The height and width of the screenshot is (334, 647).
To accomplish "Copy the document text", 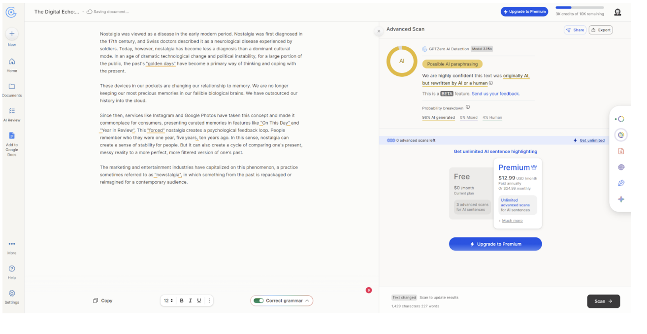I will pos(103,301).
